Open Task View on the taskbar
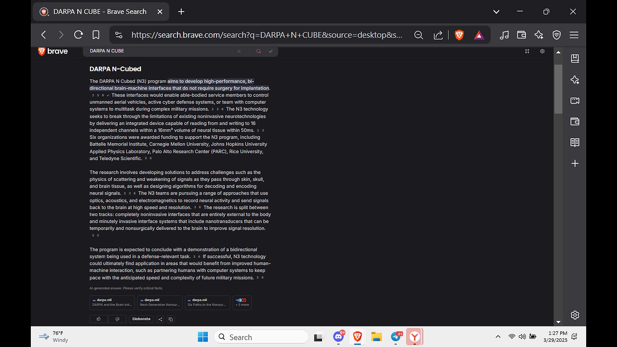617x347 pixels. 318,337
